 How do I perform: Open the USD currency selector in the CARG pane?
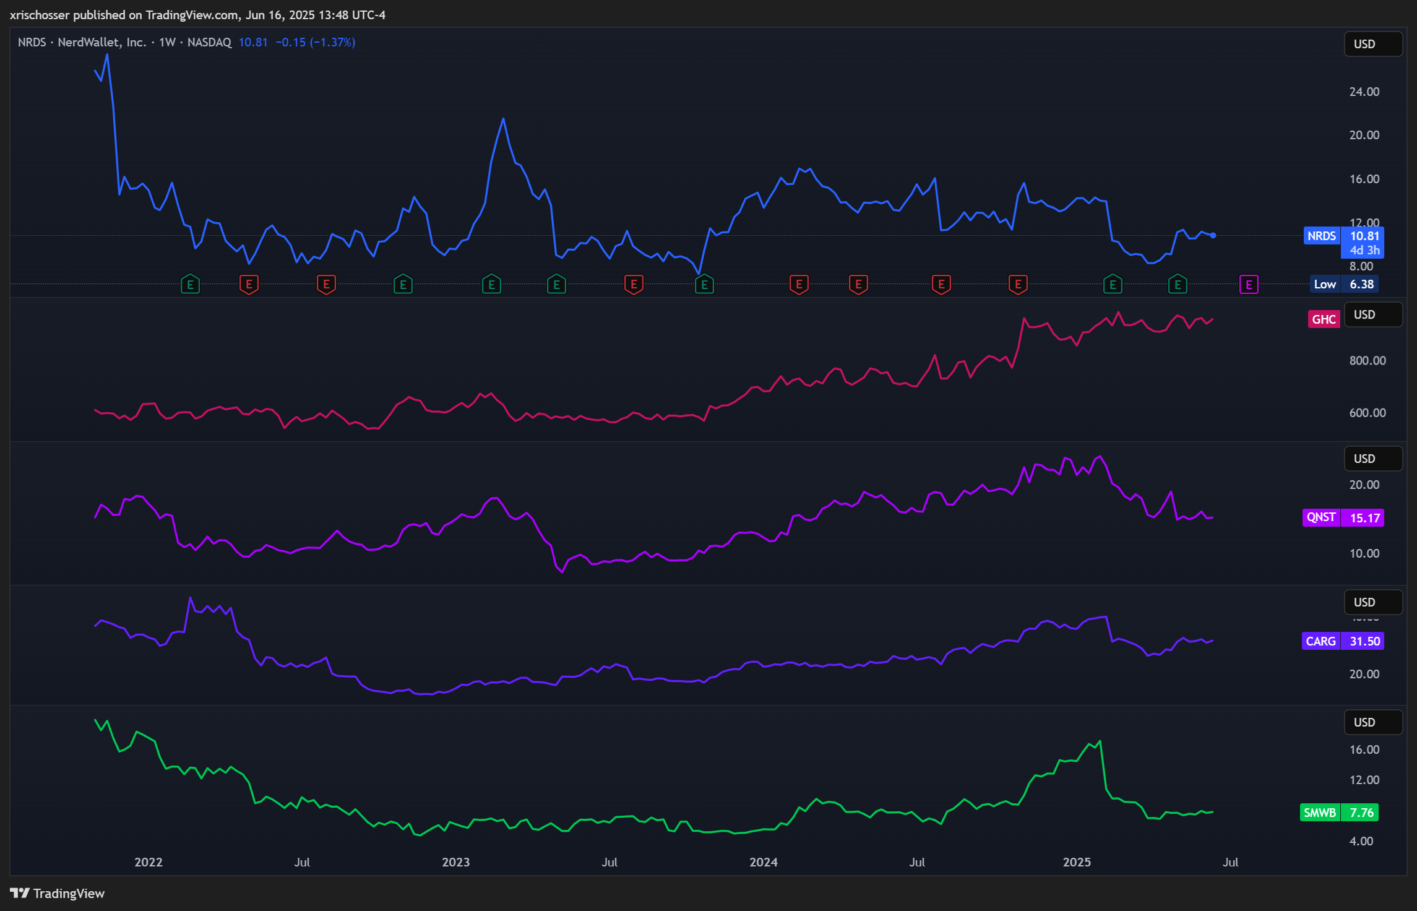pyautogui.click(x=1373, y=602)
